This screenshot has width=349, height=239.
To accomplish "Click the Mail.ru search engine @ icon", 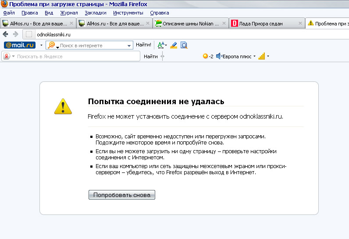I will click(x=51, y=45).
